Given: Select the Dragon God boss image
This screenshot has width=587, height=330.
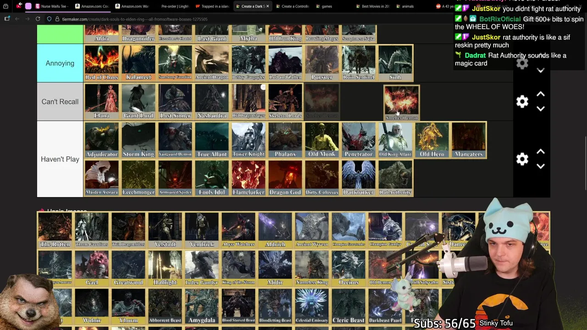Looking at the screenshot, I should click(285, 178).
